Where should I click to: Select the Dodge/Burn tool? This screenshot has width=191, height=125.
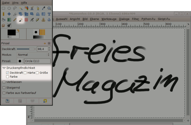pos(9,25)
